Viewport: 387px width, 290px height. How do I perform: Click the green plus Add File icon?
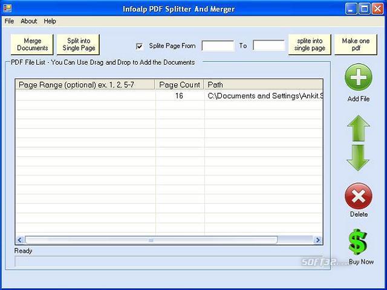[359, 77]
